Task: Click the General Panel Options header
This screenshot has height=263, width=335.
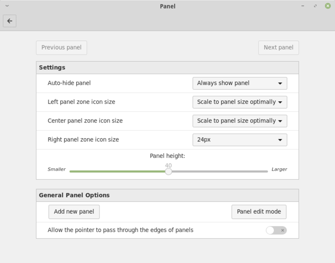Action: point(74,195)
